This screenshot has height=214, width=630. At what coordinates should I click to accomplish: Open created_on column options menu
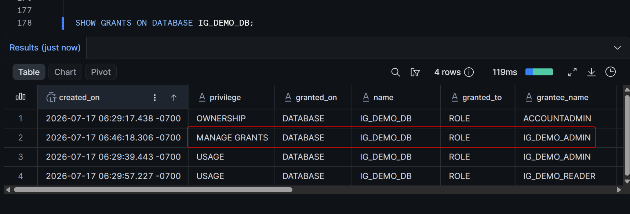pos(154,97)
